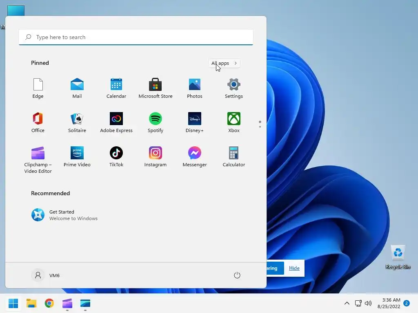The width and height of the screenshot is (418, 313).
Task: Open Get Started recommended item
Action: click(64, 215)
